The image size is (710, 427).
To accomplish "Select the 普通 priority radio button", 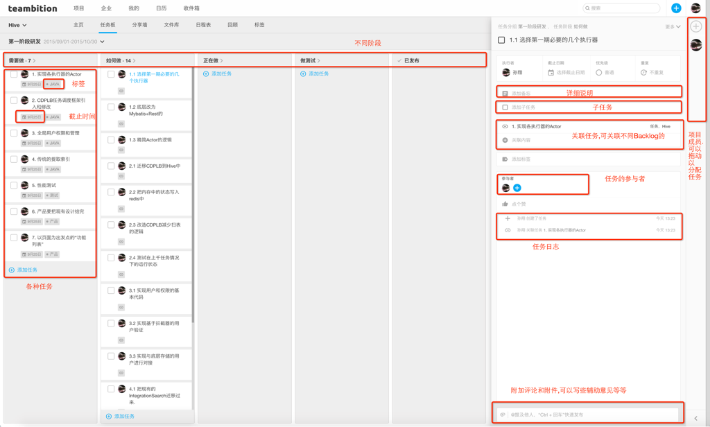I will coord(599,72).
